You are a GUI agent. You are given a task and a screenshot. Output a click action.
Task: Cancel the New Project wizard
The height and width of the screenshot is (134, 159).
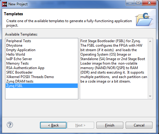139,125
